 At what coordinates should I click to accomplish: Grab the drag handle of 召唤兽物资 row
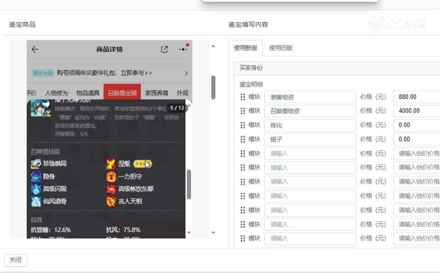click(243, 111)
